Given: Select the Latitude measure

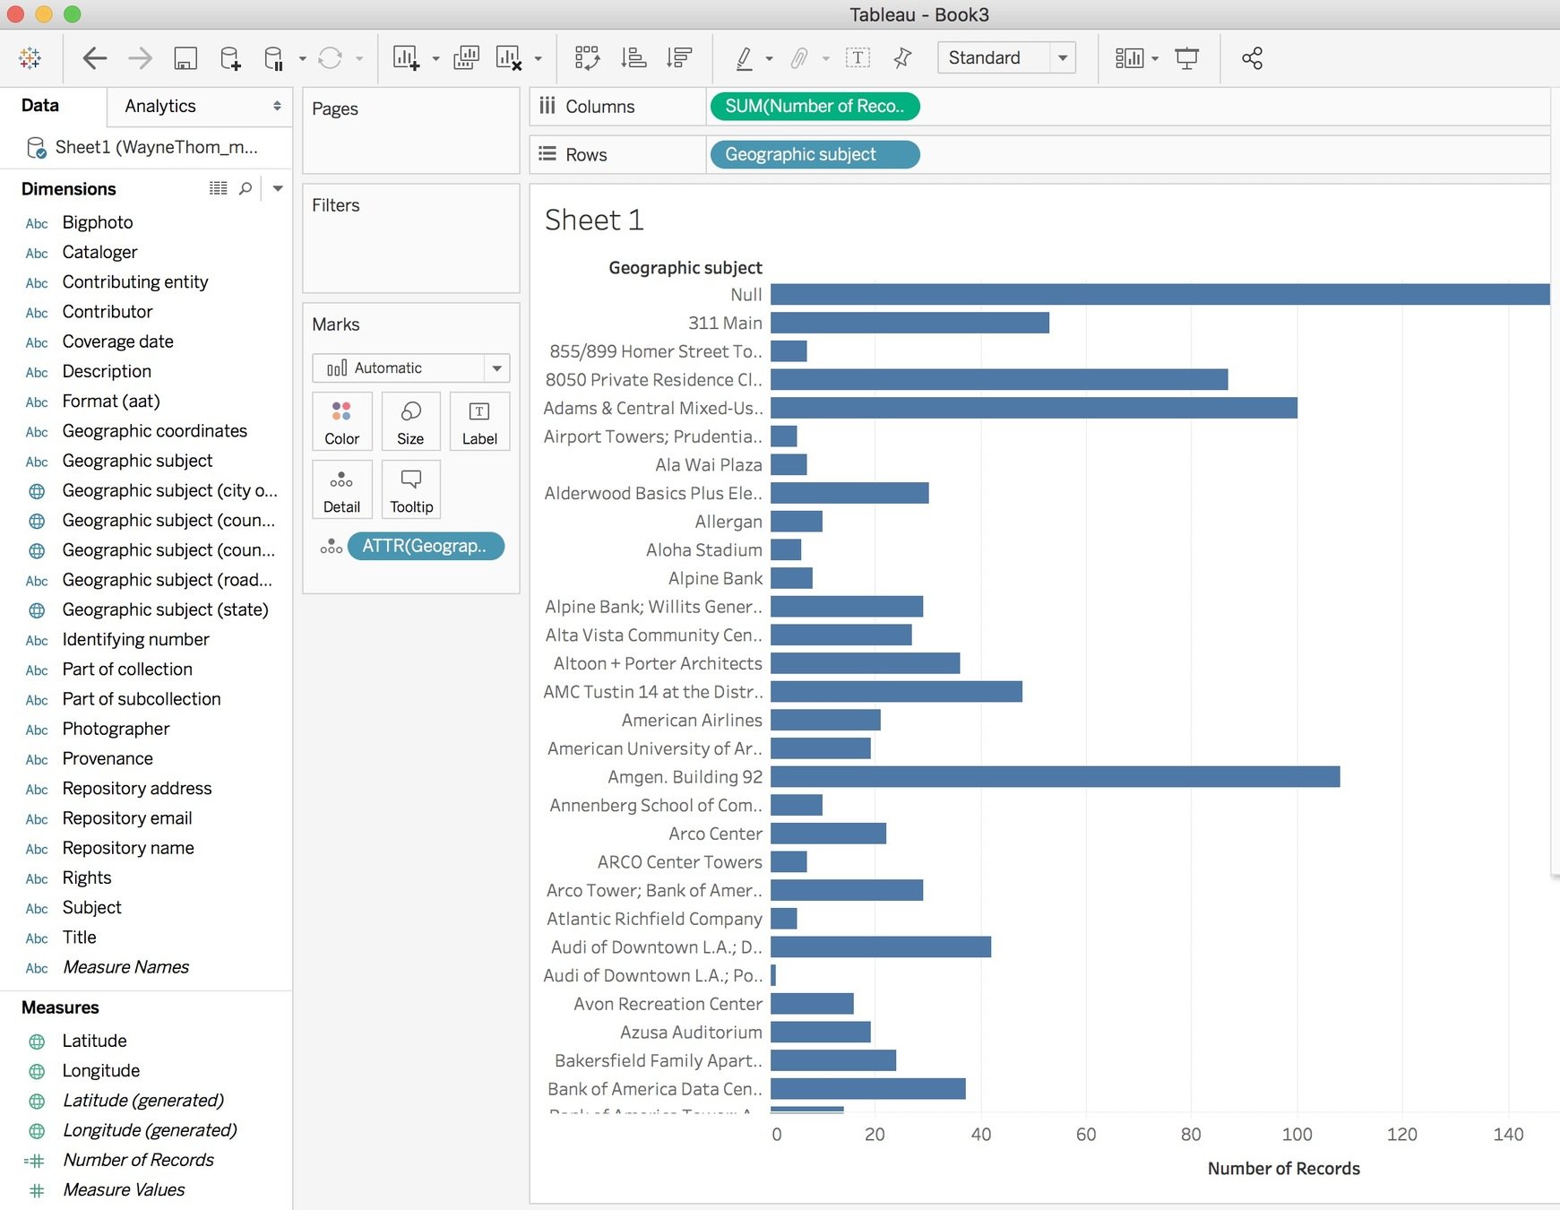Looking at the screenshot, I should pos(95,1041).
